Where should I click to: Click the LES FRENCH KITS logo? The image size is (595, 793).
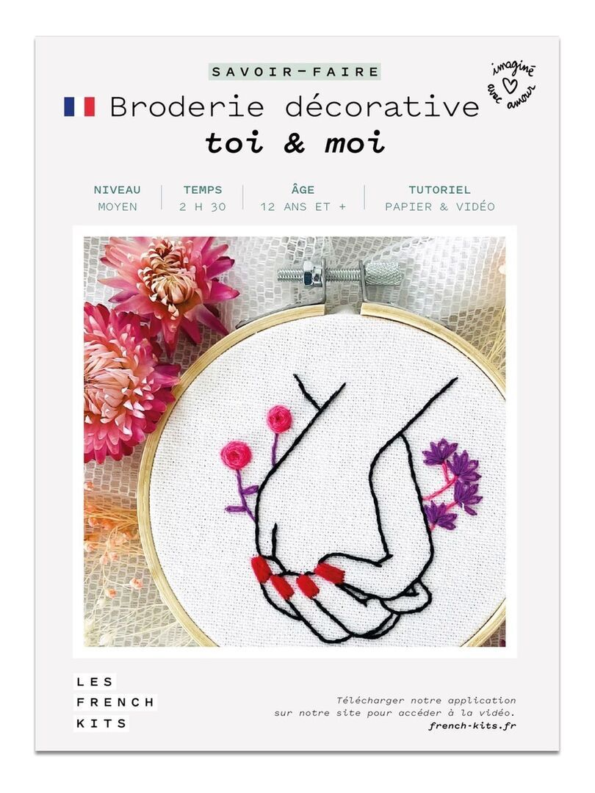pyautogui.click(x=115, y=703)
